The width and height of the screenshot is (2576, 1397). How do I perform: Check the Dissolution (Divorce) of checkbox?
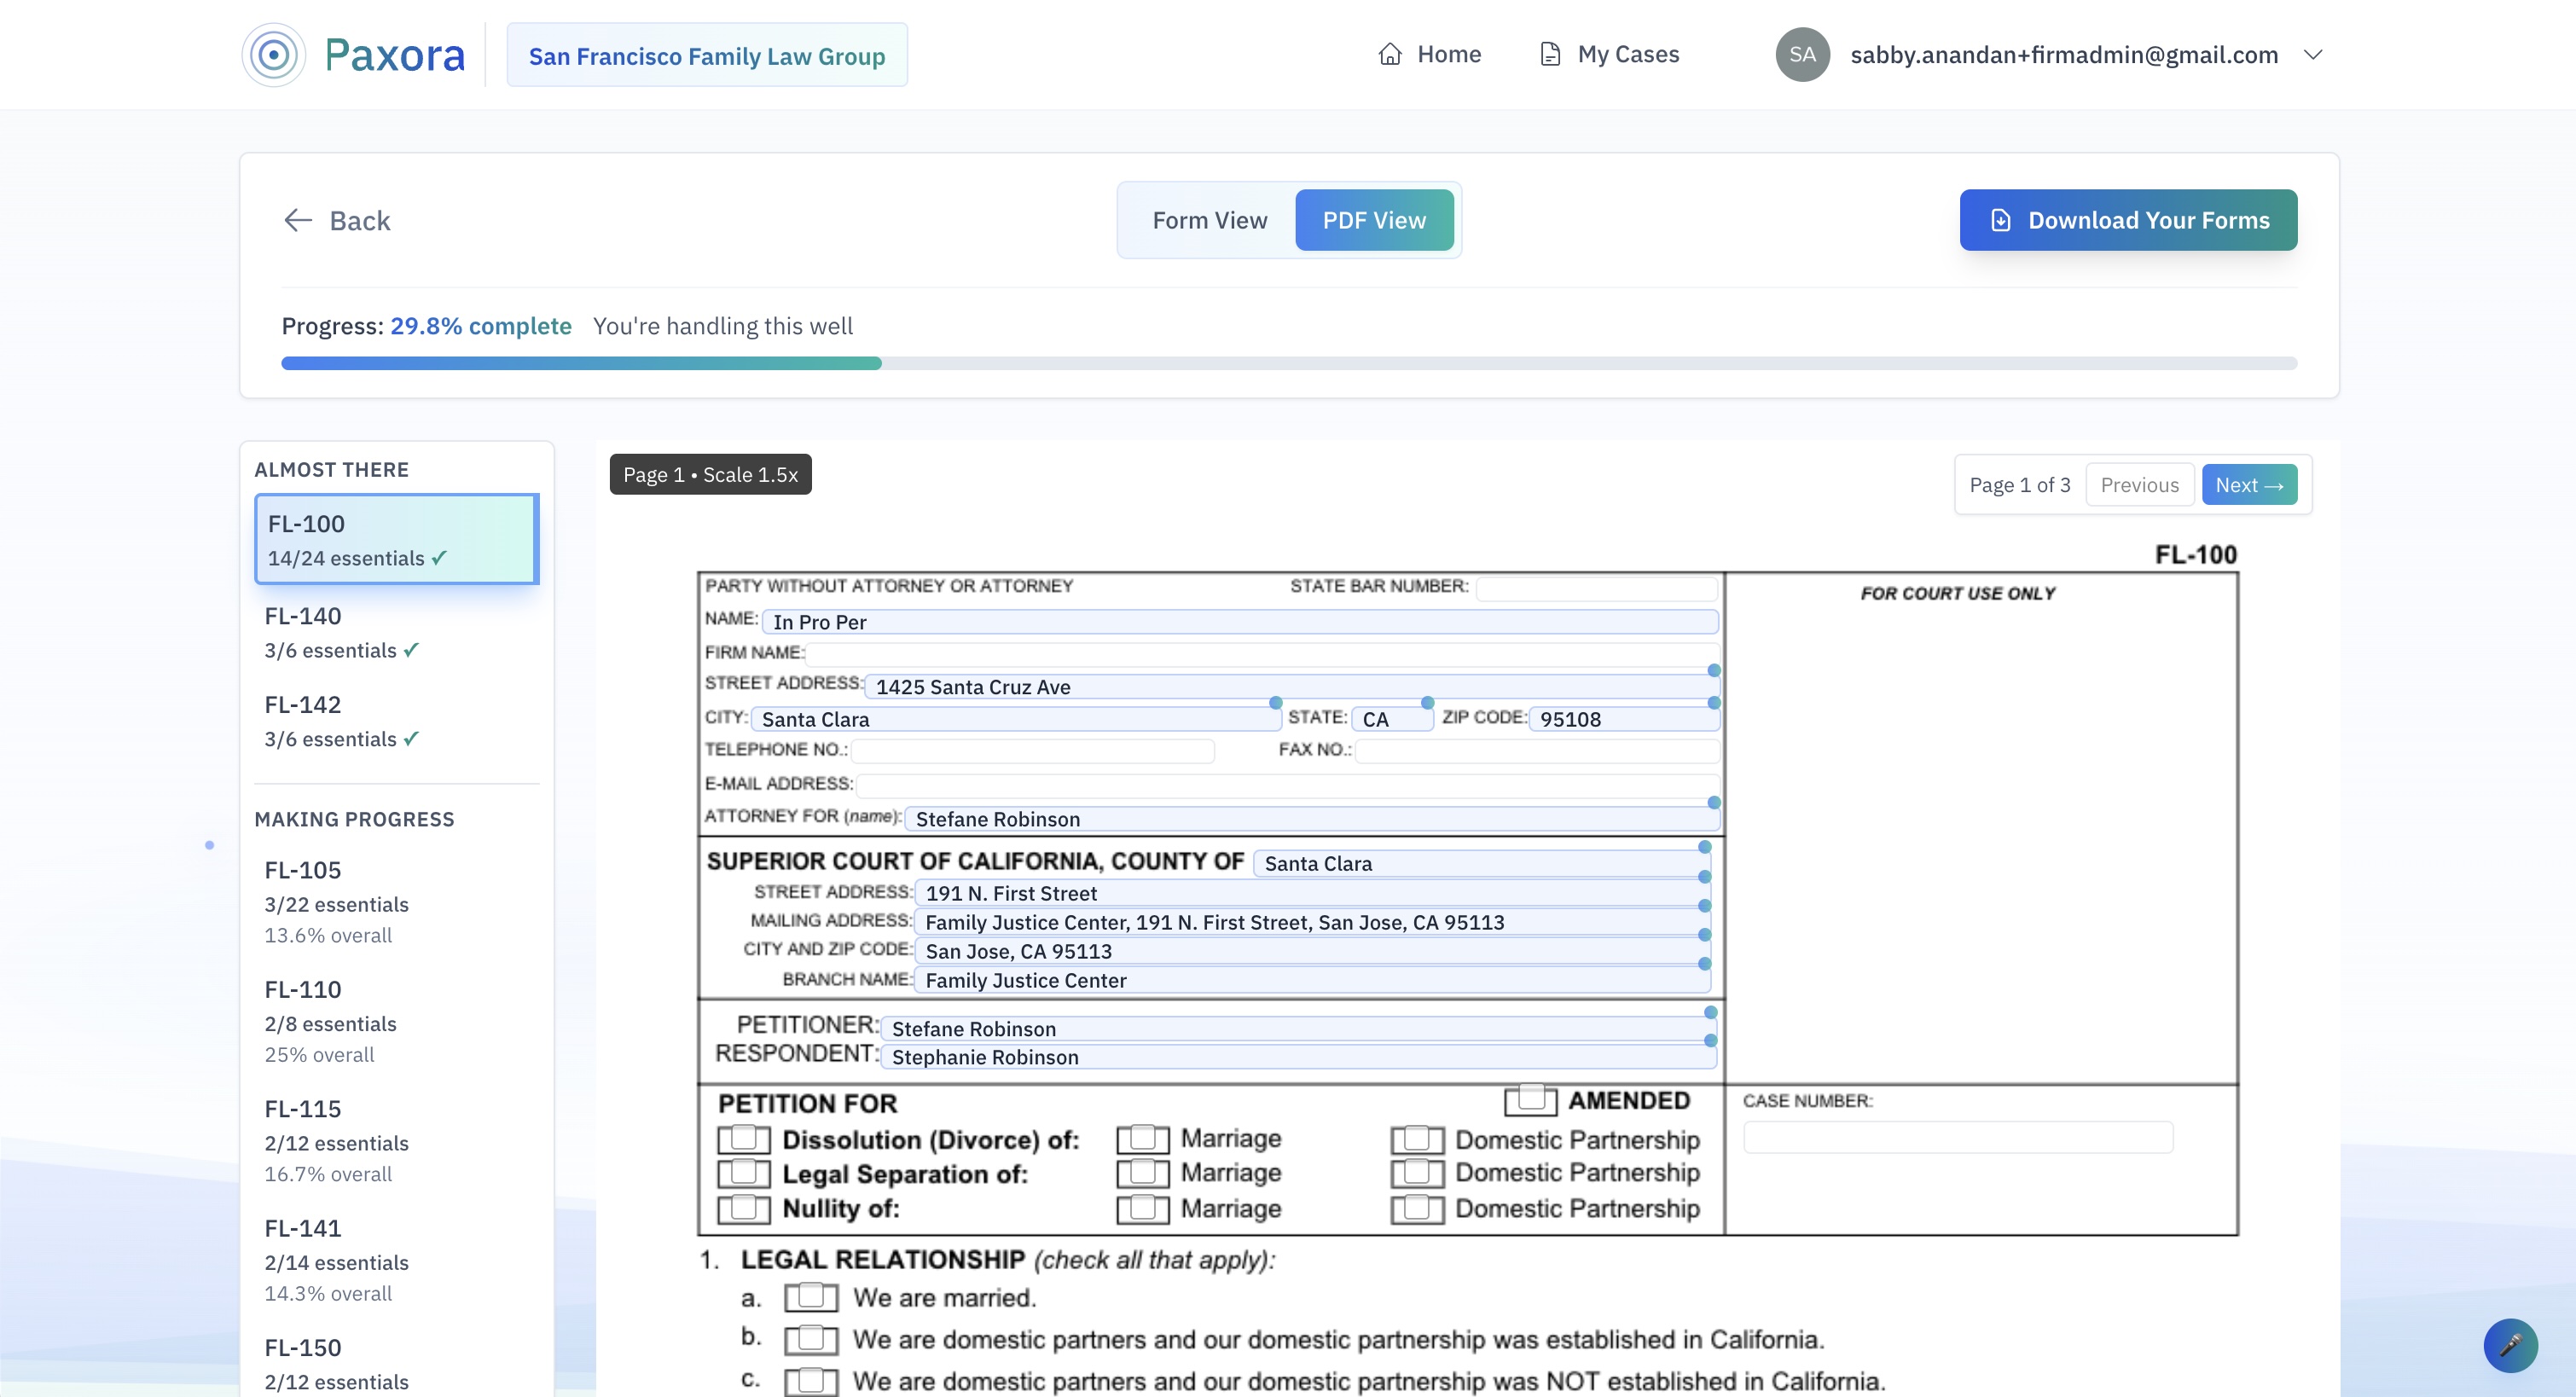743,1139
